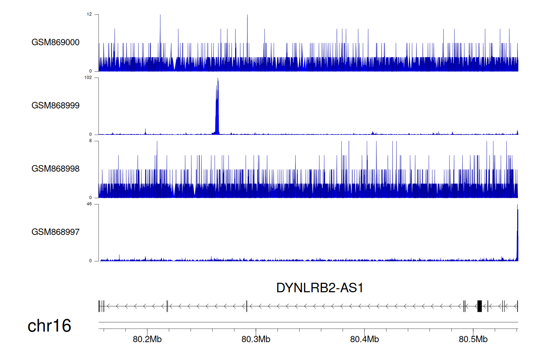Screen dimensions: 546x357
Task: Click the chr16 chromosome label
Action: pos(49,326)
